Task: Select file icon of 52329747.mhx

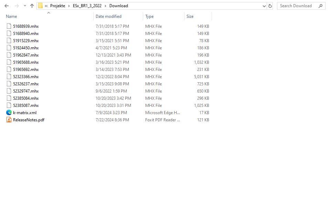Action: click(9, 91)
